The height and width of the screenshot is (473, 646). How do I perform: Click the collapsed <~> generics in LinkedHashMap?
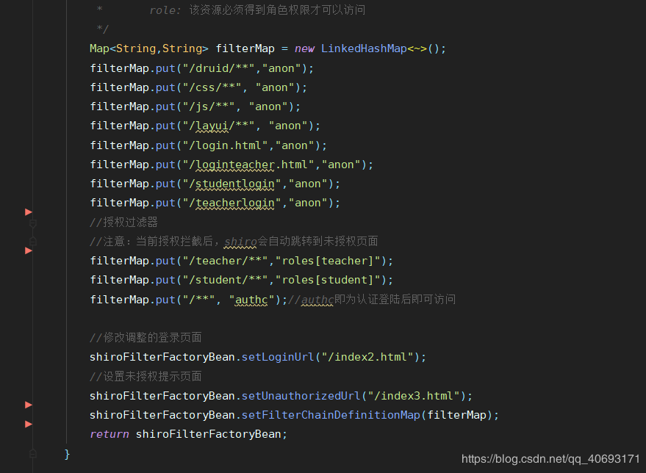pos(417,48)
